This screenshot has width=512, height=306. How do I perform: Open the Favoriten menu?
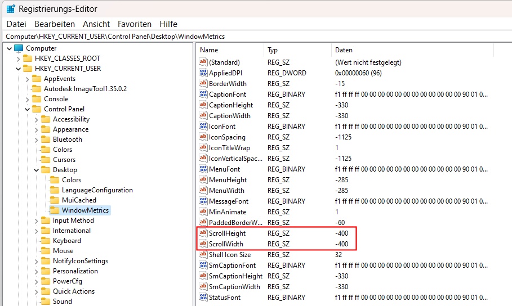[x=135, y=24]
